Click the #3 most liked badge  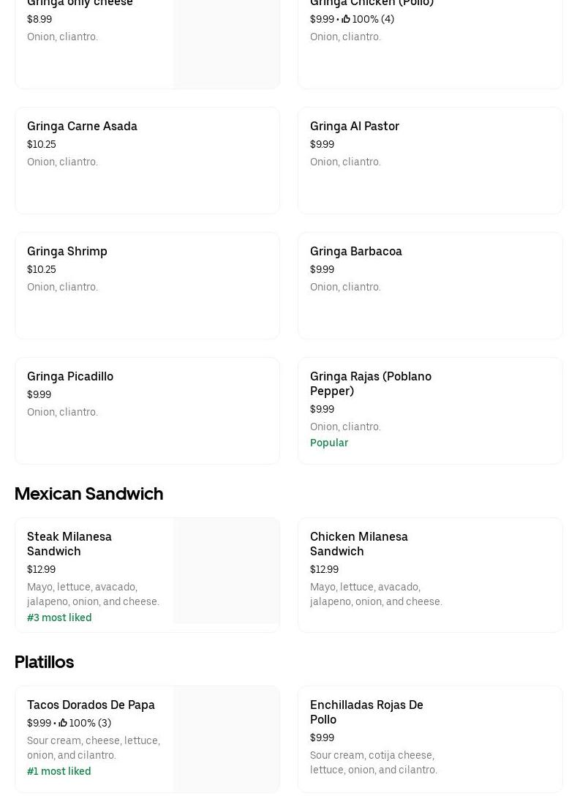click(x=59, y=618)
